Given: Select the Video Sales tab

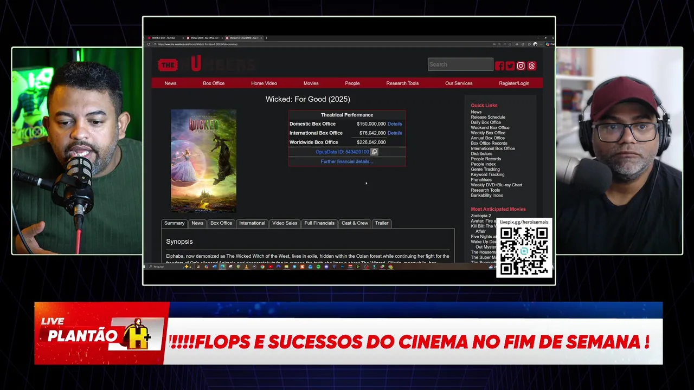Looking at the screenshot, I should coord(285,223).
